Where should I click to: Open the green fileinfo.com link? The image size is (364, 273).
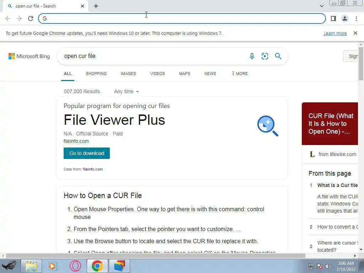(76, 141)
